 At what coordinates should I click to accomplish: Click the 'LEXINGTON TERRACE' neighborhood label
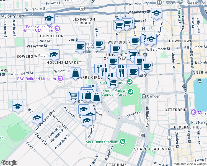click(x=84, y=21)
